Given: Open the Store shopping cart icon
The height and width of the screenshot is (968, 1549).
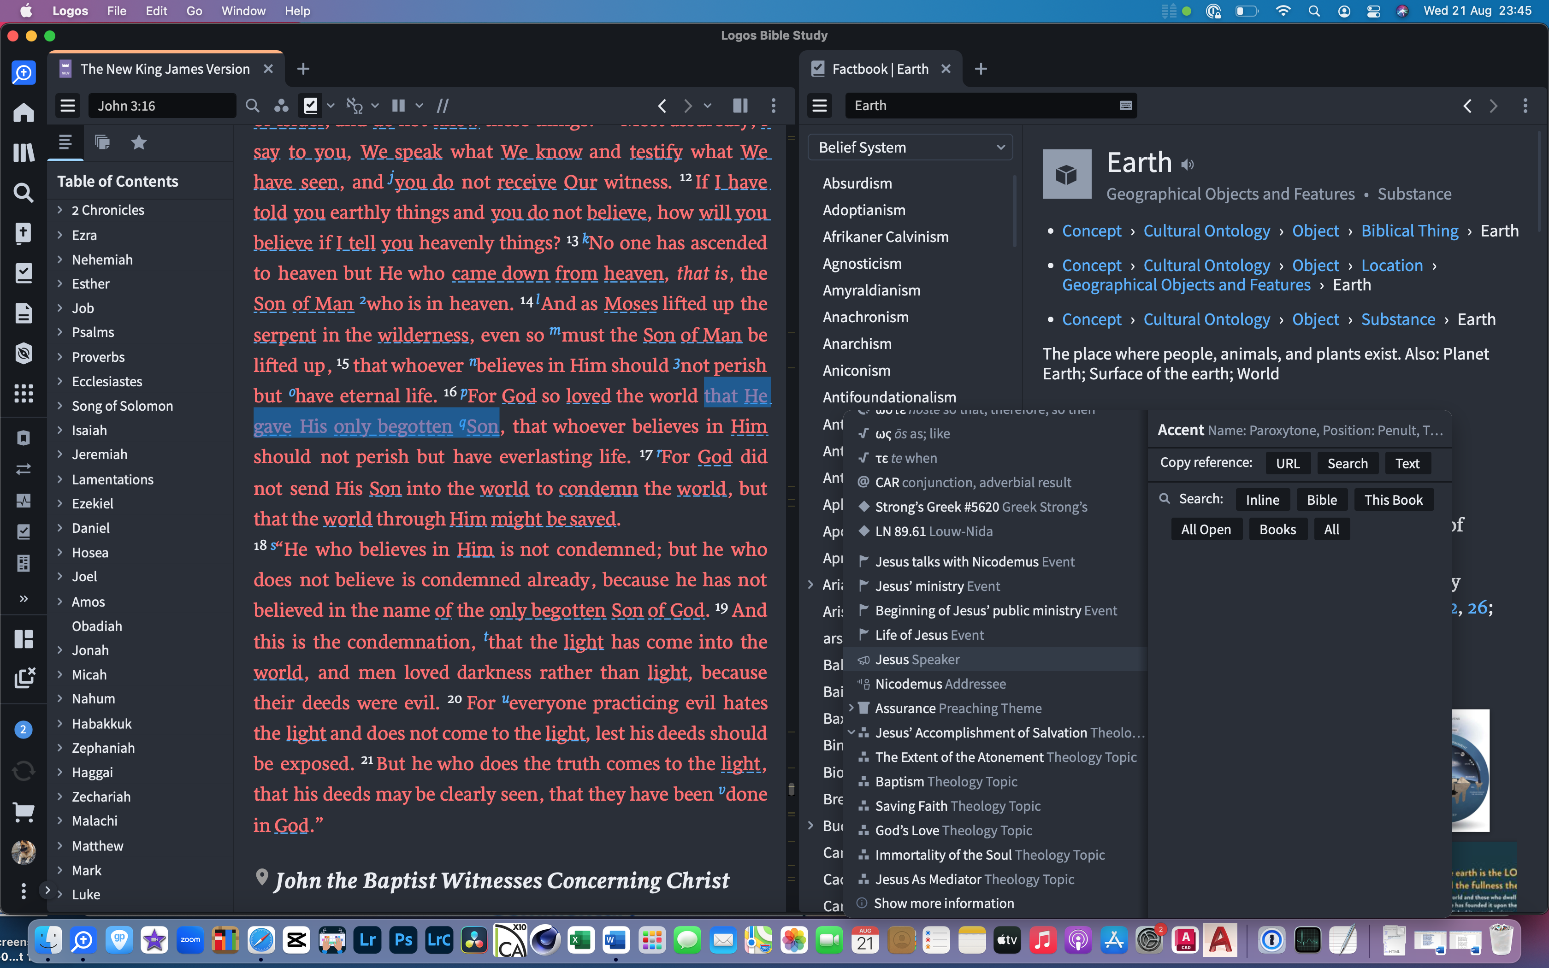Looking at the screenshot, I should [x=24, y=812].
